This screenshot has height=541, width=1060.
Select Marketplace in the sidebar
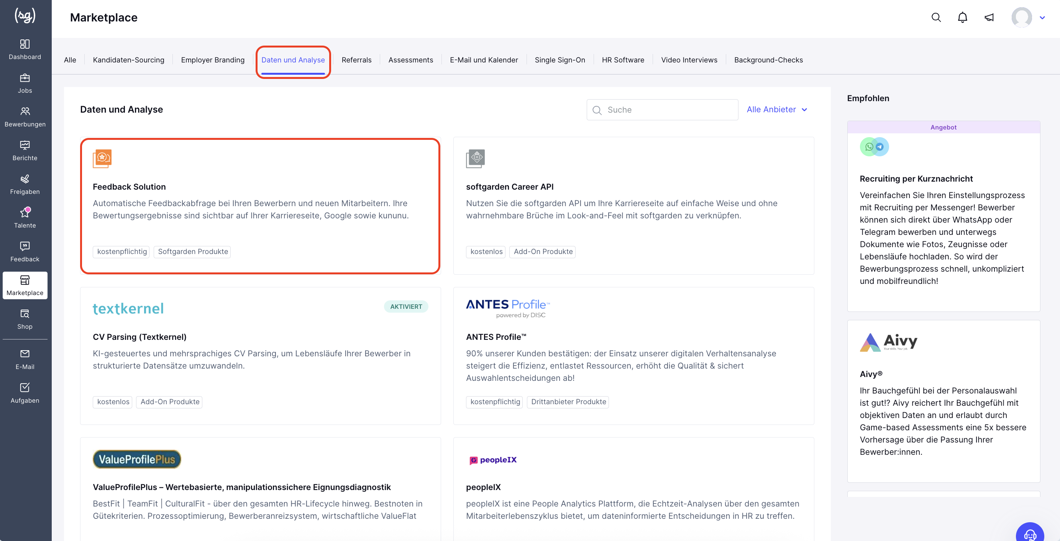(x=25, y=285)
